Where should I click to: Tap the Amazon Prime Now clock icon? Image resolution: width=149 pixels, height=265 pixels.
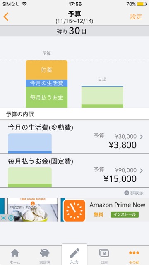pos(74,211)
